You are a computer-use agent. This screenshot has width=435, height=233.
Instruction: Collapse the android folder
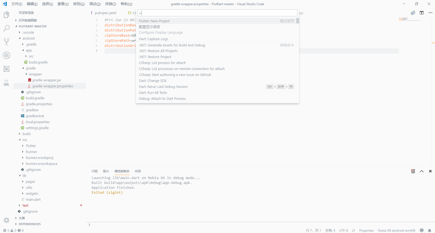point(29,38)
